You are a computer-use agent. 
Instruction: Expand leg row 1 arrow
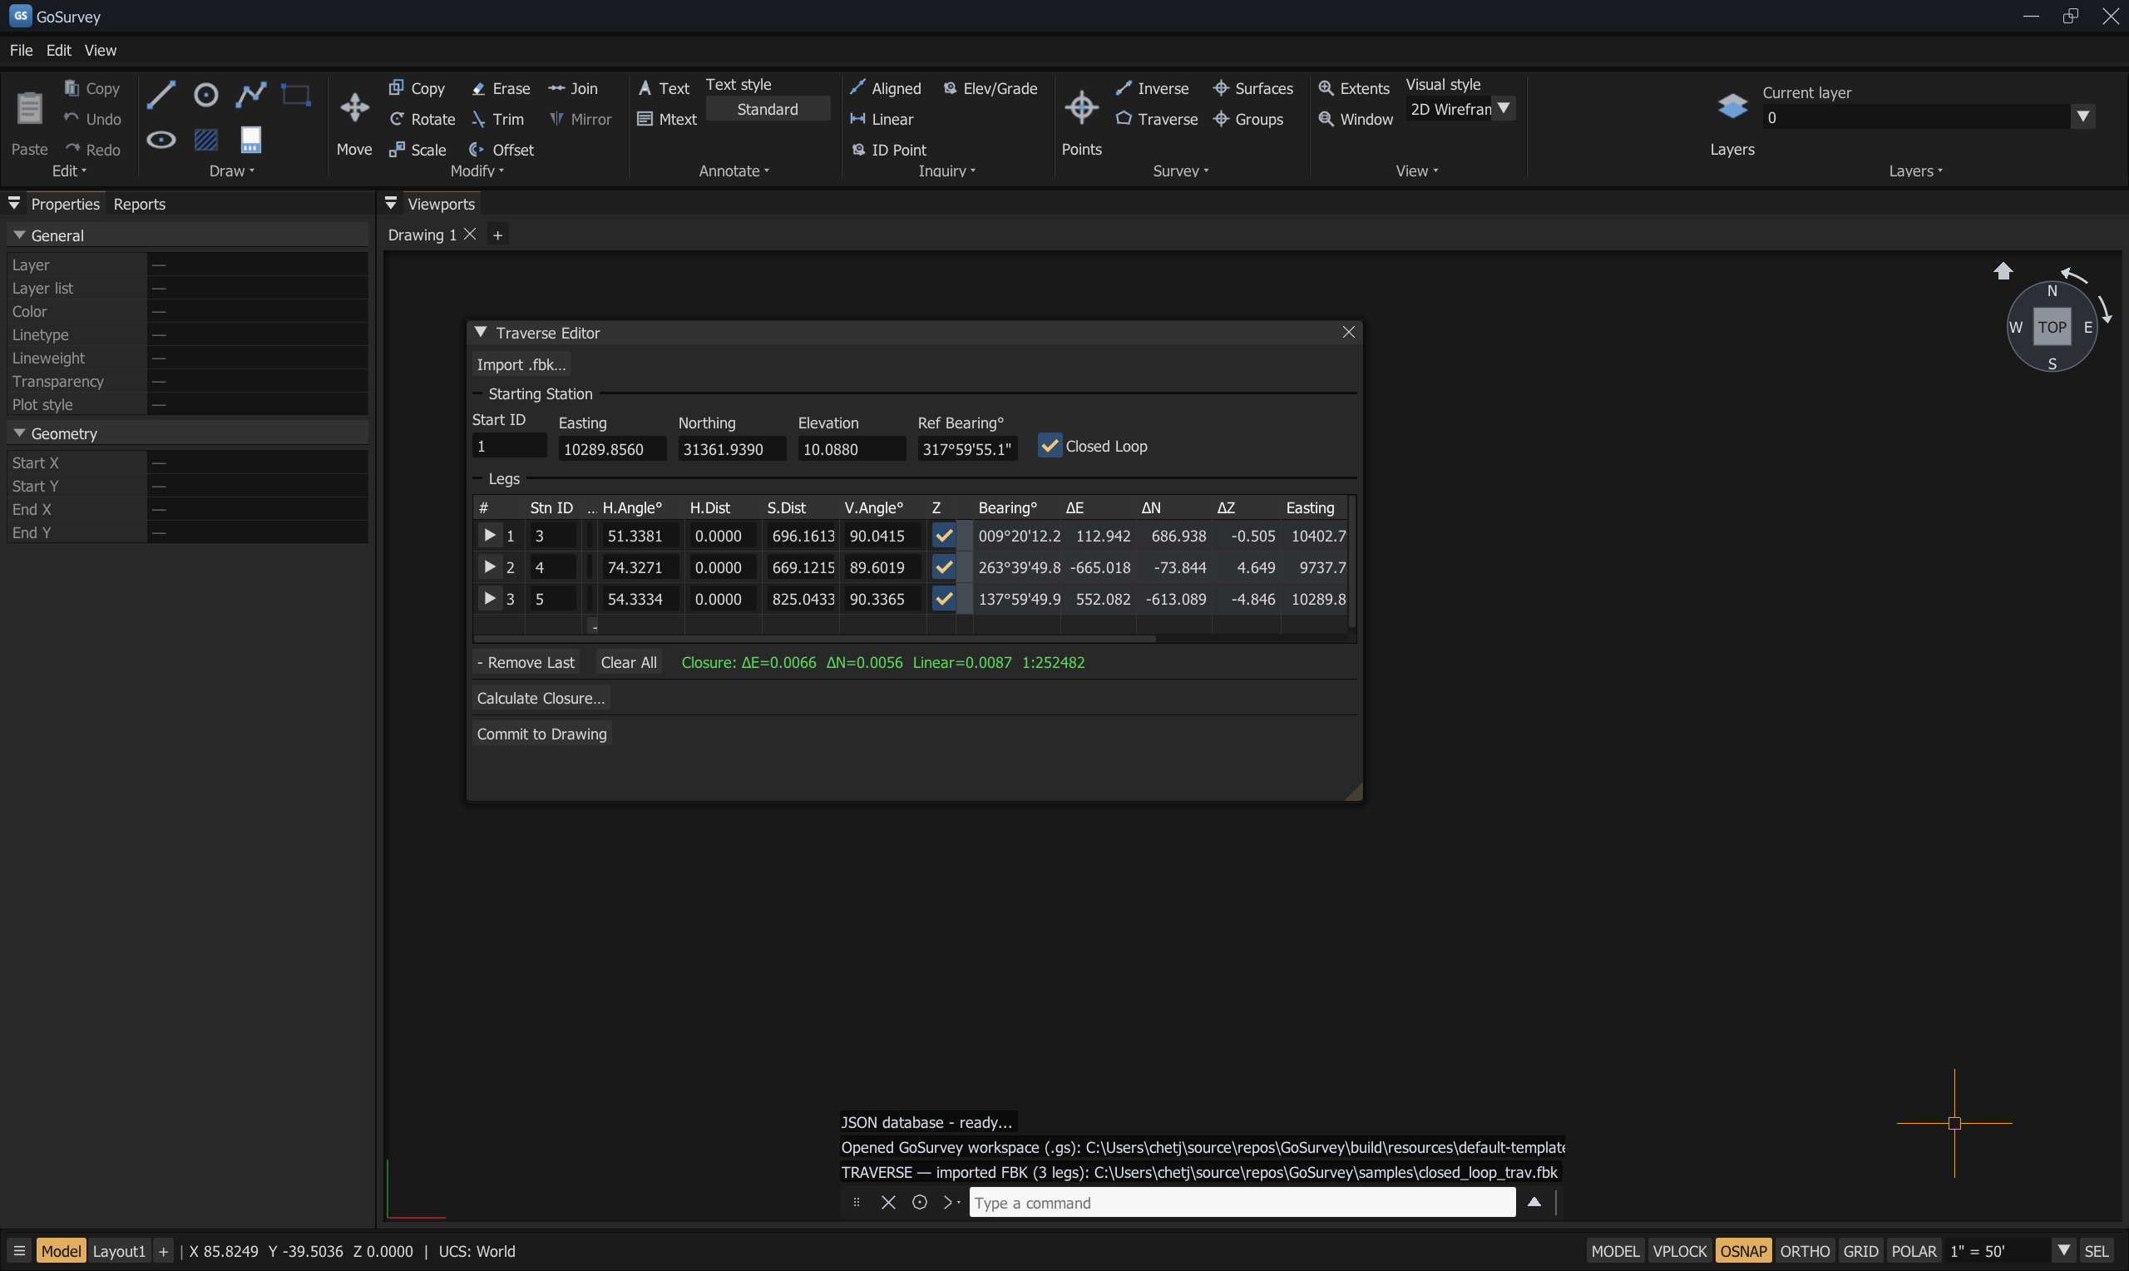[x=490, y=536]
